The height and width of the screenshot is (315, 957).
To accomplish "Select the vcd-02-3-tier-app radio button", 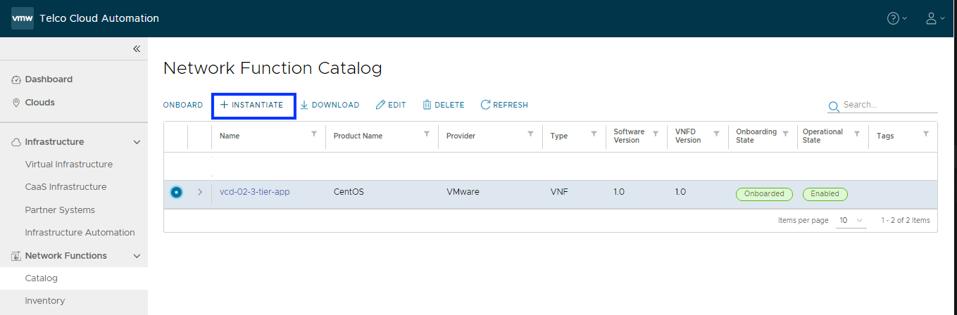I will [x=176, y=192].
